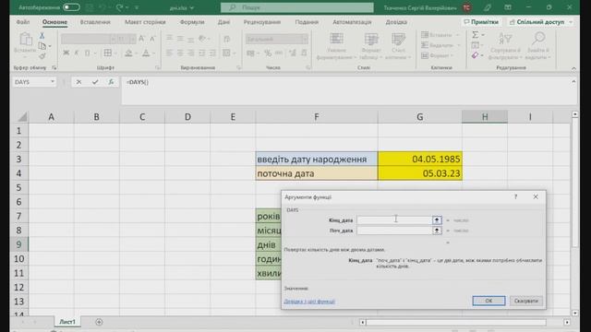The height and width of the screenshot is (332, 591).
Task: Click the fill color bucket icon
Action: point(128,53)
